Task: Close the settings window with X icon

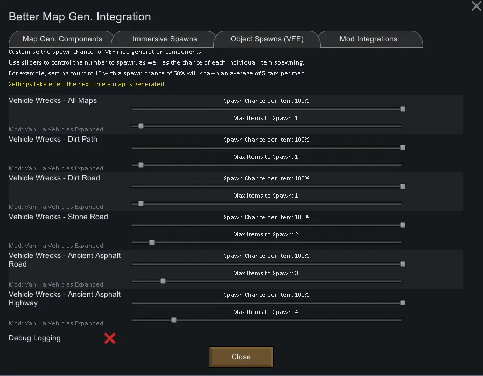Action: point(476,6)
